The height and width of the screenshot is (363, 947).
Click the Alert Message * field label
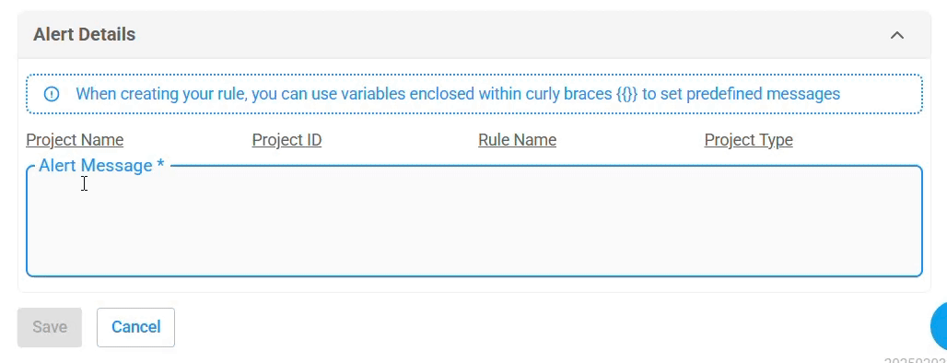click(101, 166)
